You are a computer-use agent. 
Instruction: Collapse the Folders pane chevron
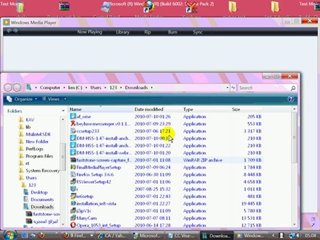pyautogui.click(x=63, y=111)
